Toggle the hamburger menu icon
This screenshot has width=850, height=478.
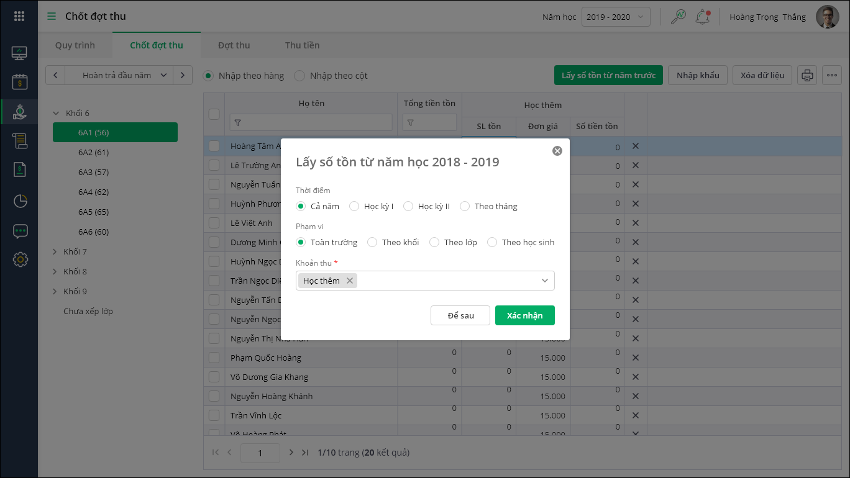point(52,17)
